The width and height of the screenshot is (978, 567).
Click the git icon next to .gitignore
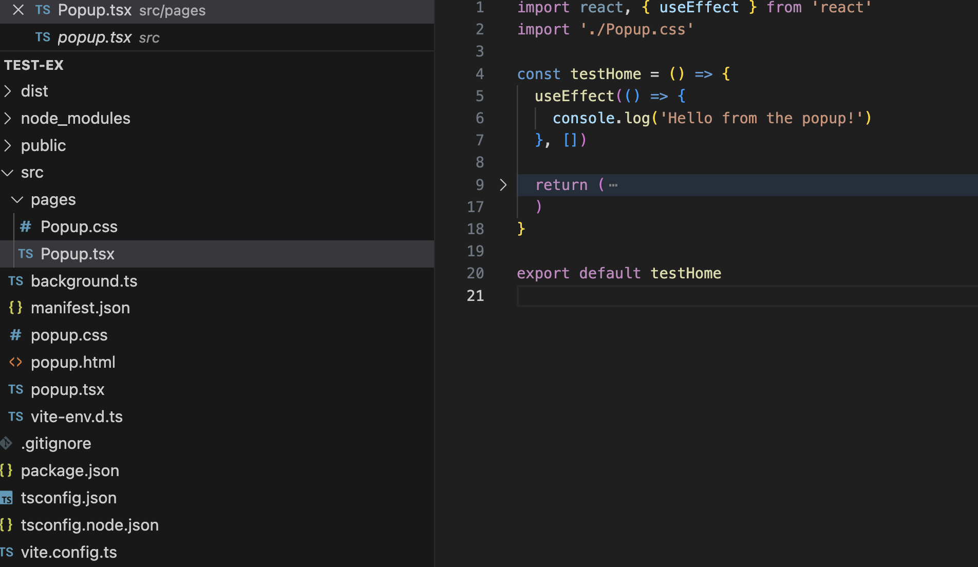point(6,443)
